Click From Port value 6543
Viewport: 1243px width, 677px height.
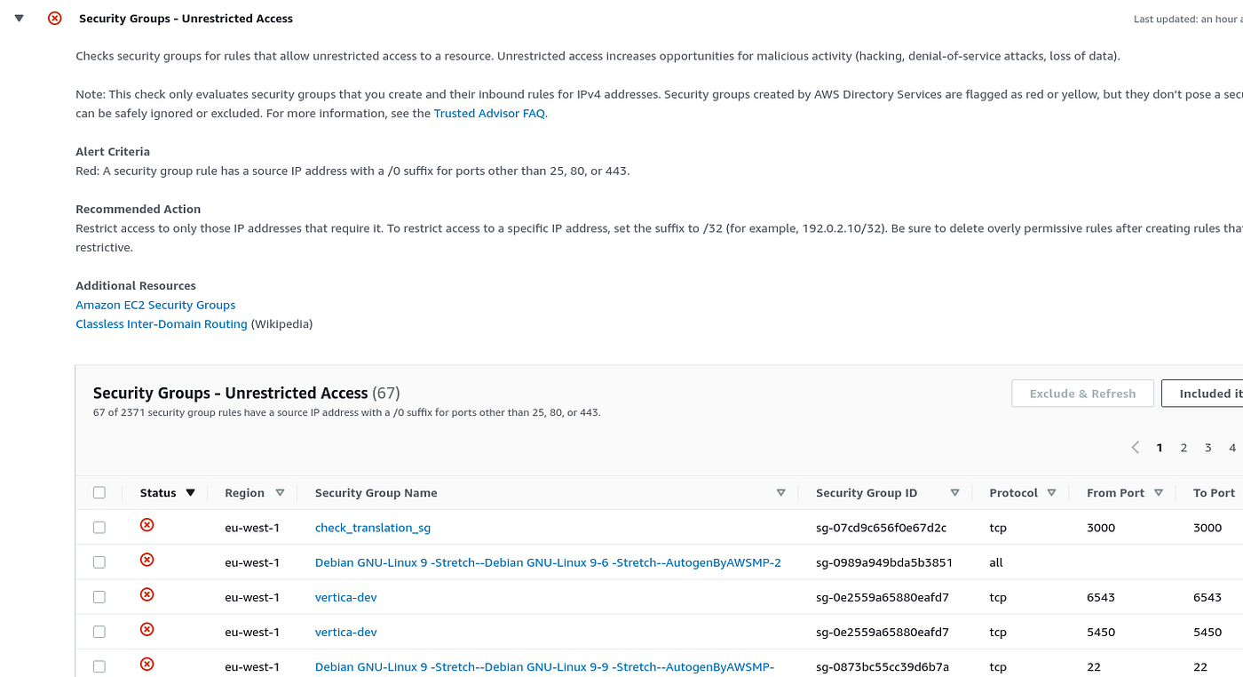[1101, 597]
